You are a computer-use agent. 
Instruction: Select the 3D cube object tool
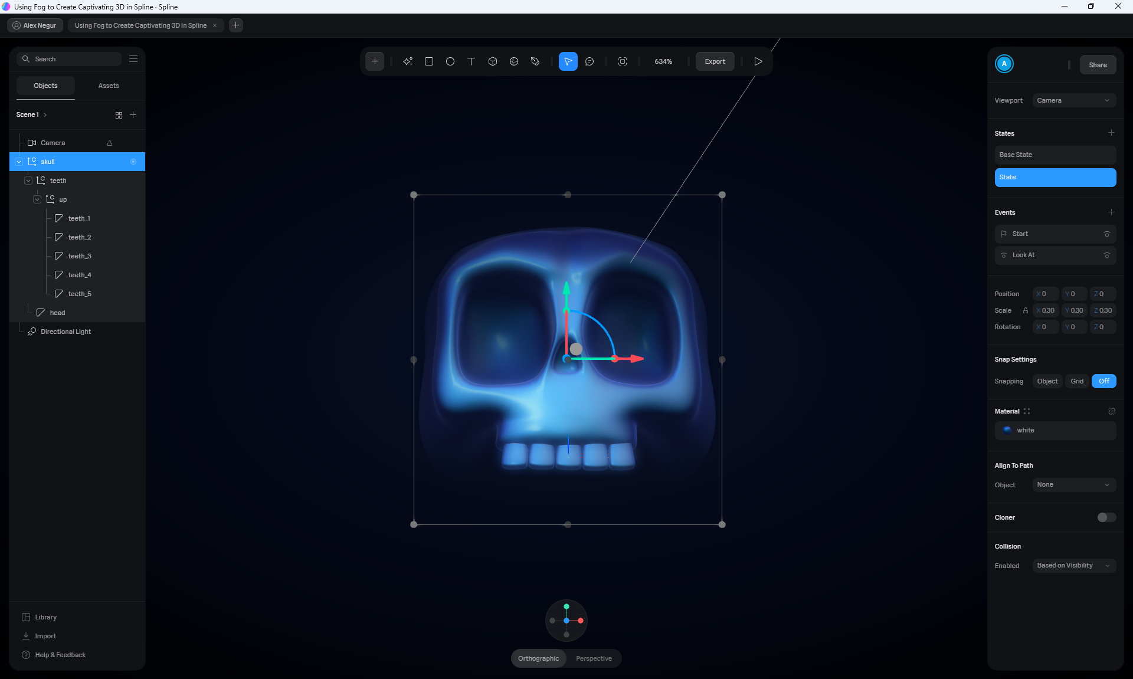[x=493, y=61]
